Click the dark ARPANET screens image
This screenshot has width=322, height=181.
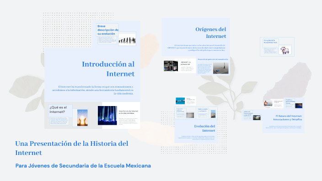(x=171, y=66)
